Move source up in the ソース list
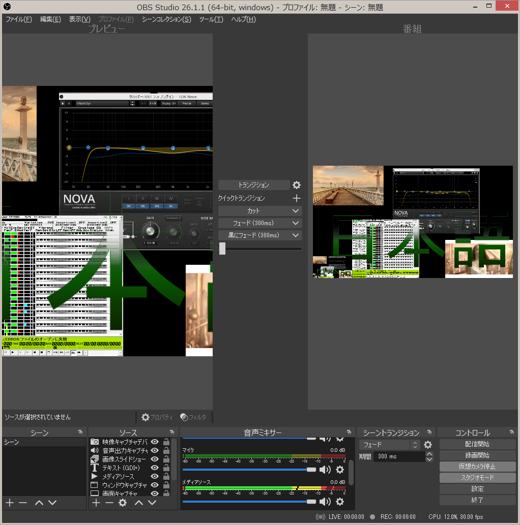The height and width of the screenshot is (525, 520). point(139,503)
